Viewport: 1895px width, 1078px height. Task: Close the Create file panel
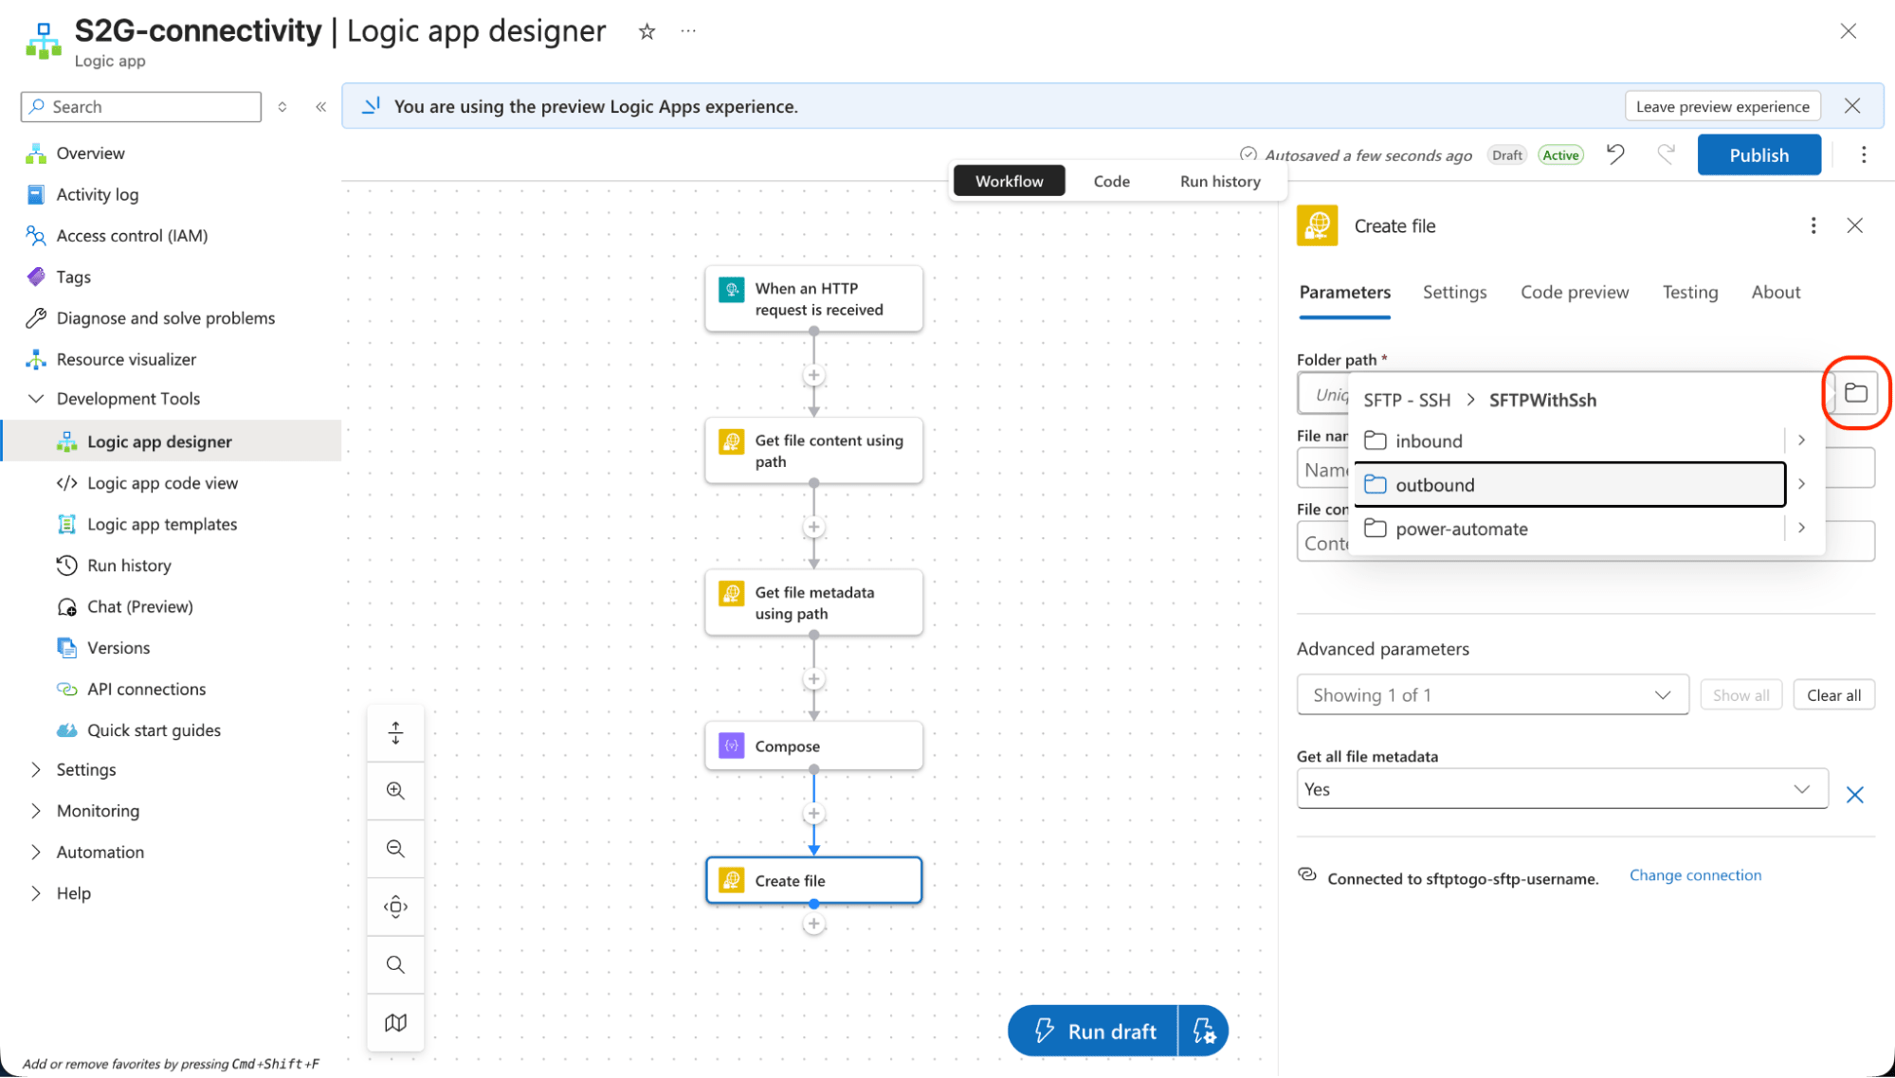coord(1855,225)
